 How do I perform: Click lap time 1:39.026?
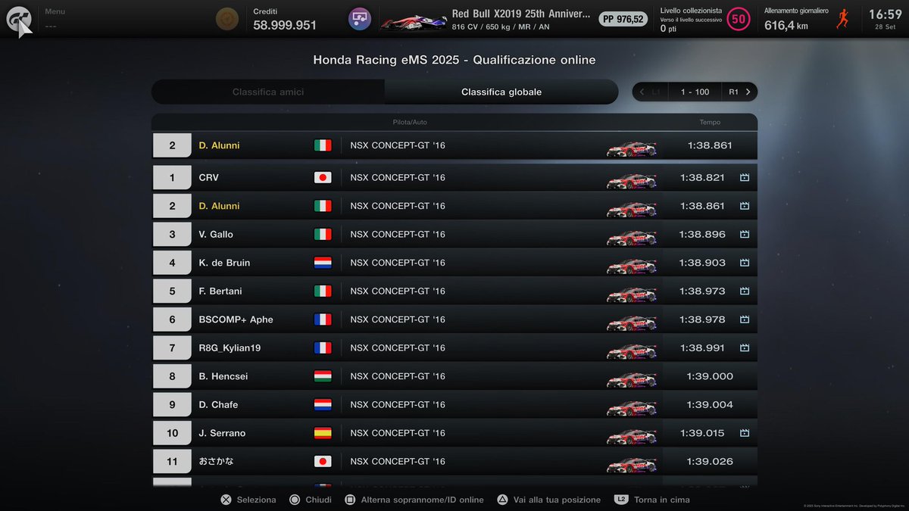tap(710, 462)
